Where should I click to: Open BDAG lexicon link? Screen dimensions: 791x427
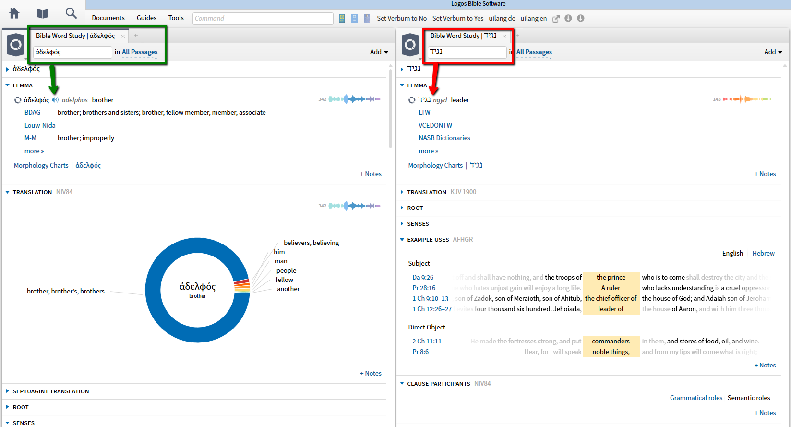pos(33,112)
